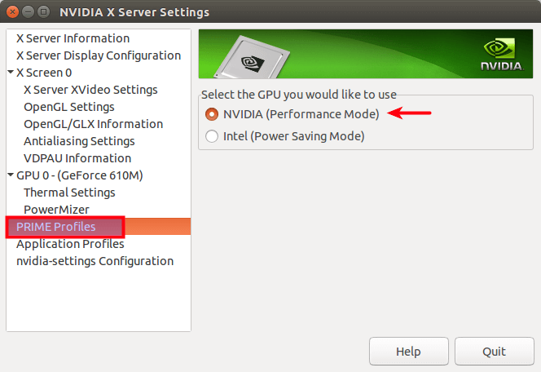Screen dimensions: 541x372
Task: Select Antialiasing Settings item
Action: pyautogui.click(x=79, y=141)
